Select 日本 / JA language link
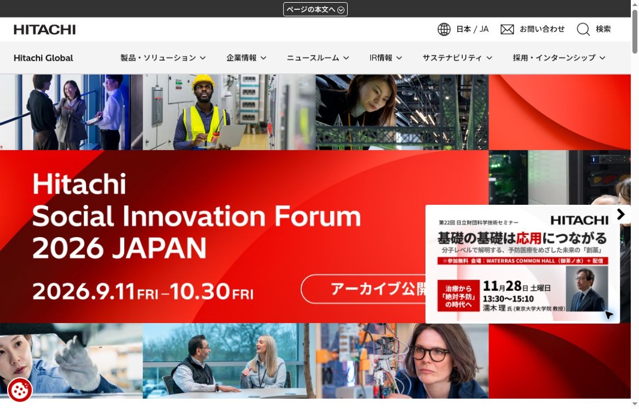The height and width of the screenshot is (409, 639). click(x=472, y=30)
